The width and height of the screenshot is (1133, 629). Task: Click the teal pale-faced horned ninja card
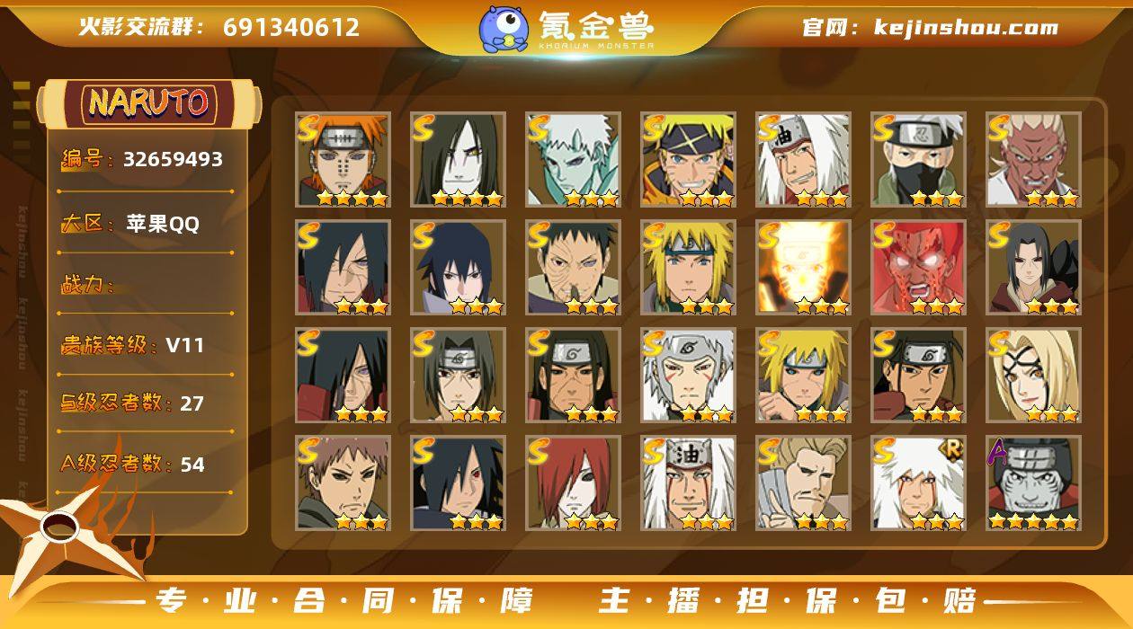[573, 160]
